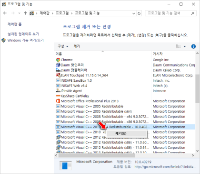The height and width of the screenshot is (174, 200).
Task: Click the help question mark icon
Action: [193, 46]
